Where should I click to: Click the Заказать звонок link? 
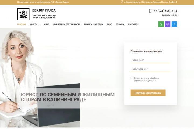pyautogui.click(x=169, y=15)
